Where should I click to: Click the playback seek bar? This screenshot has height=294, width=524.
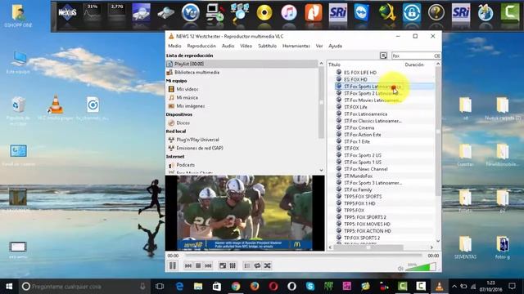(304, 256)
